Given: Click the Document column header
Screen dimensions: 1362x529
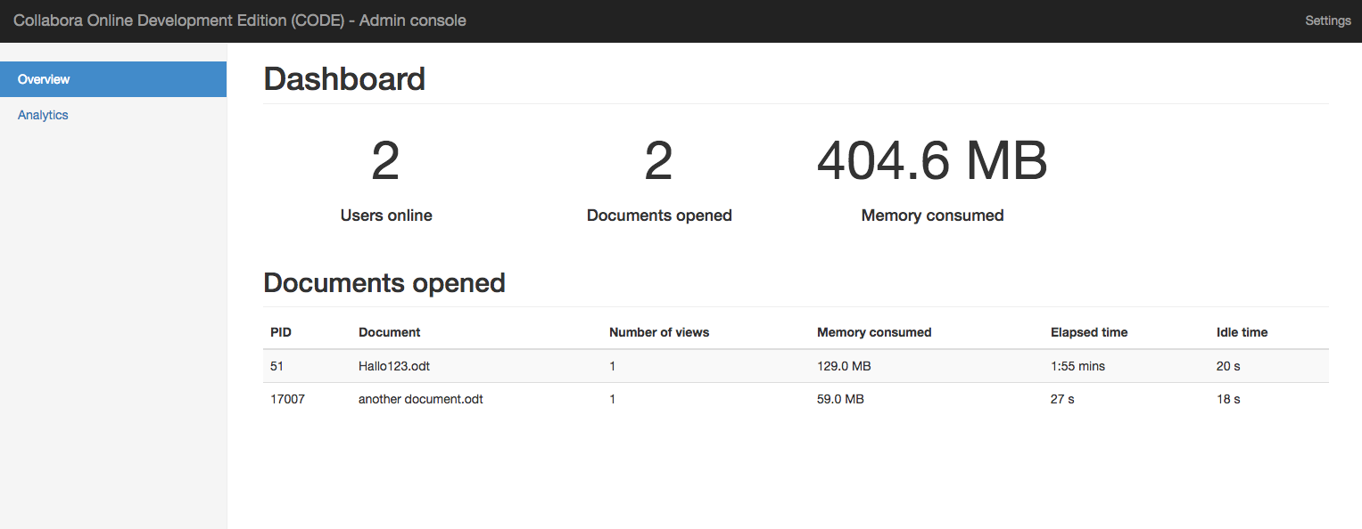Looking at the screenshot, I should coord(389,332).
